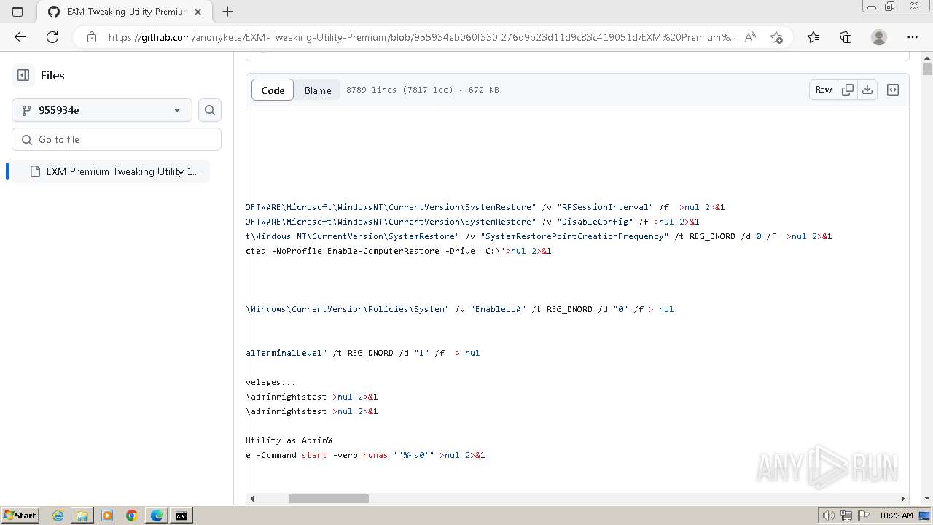Refresh the current page

point(52,37)
